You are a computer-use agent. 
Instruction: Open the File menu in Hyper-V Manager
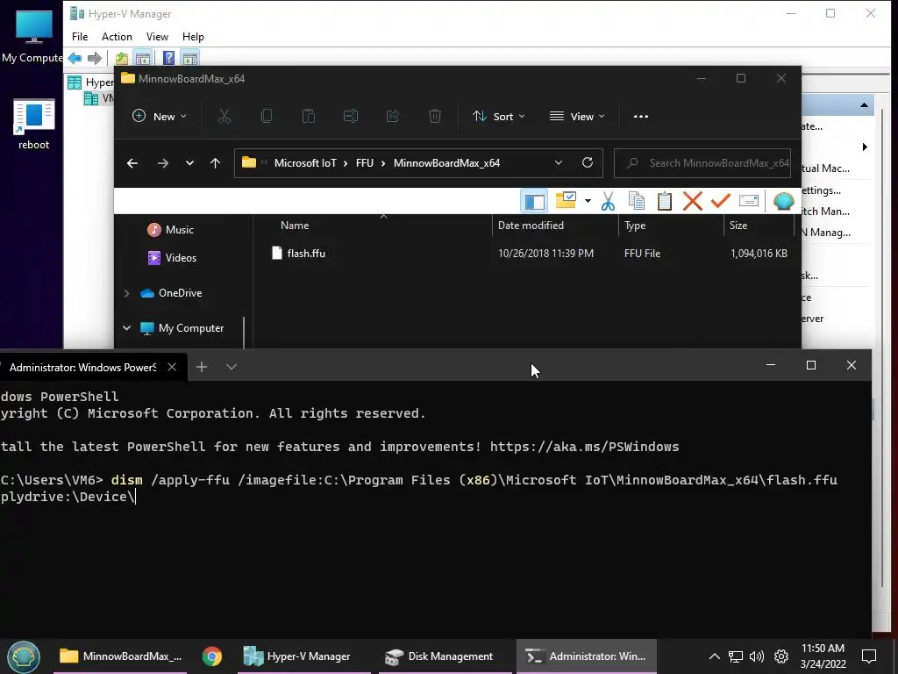80,37
